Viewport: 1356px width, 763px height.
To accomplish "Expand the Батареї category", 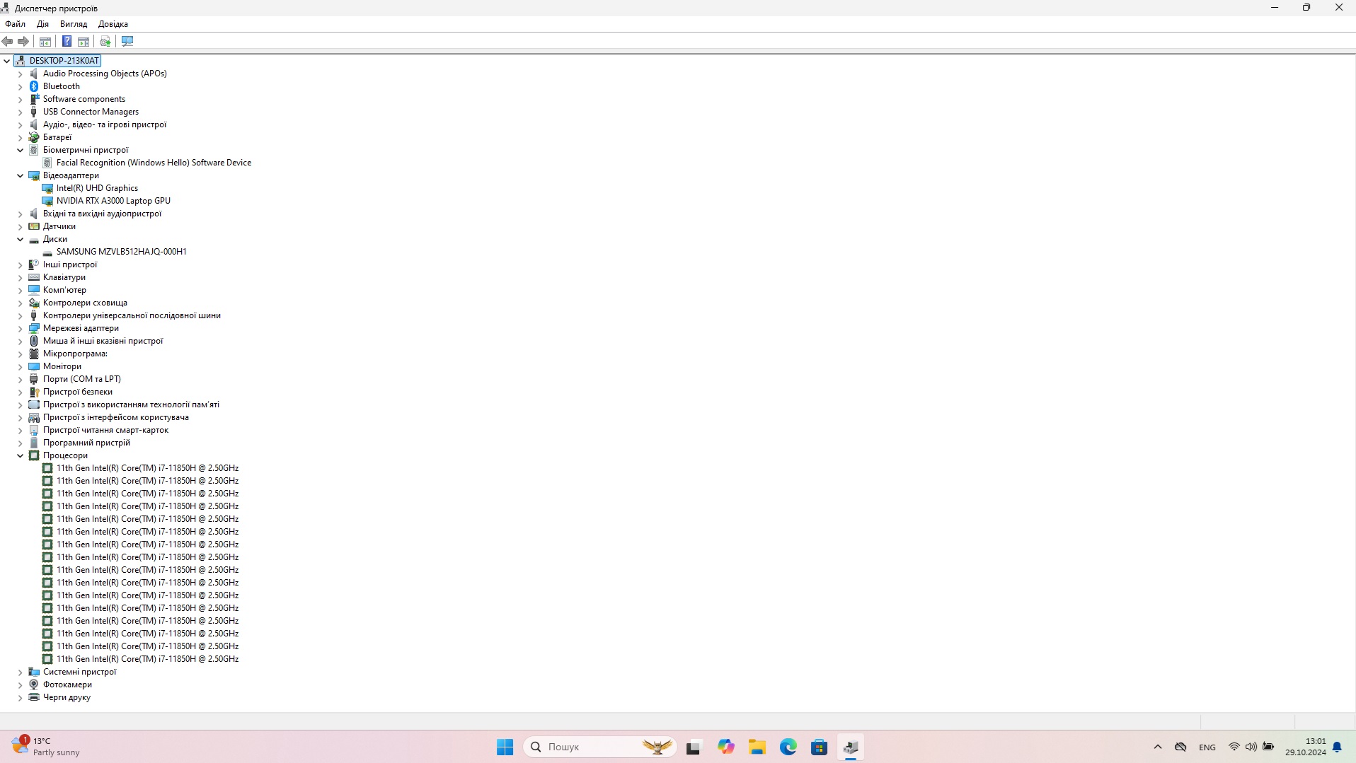I will coord(21,137).
